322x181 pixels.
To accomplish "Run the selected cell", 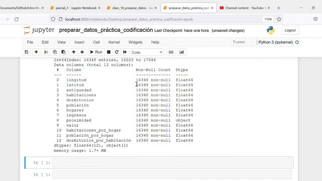I will pos(96,52).
